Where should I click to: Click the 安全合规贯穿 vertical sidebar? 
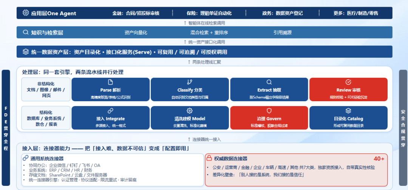(403, 128)
